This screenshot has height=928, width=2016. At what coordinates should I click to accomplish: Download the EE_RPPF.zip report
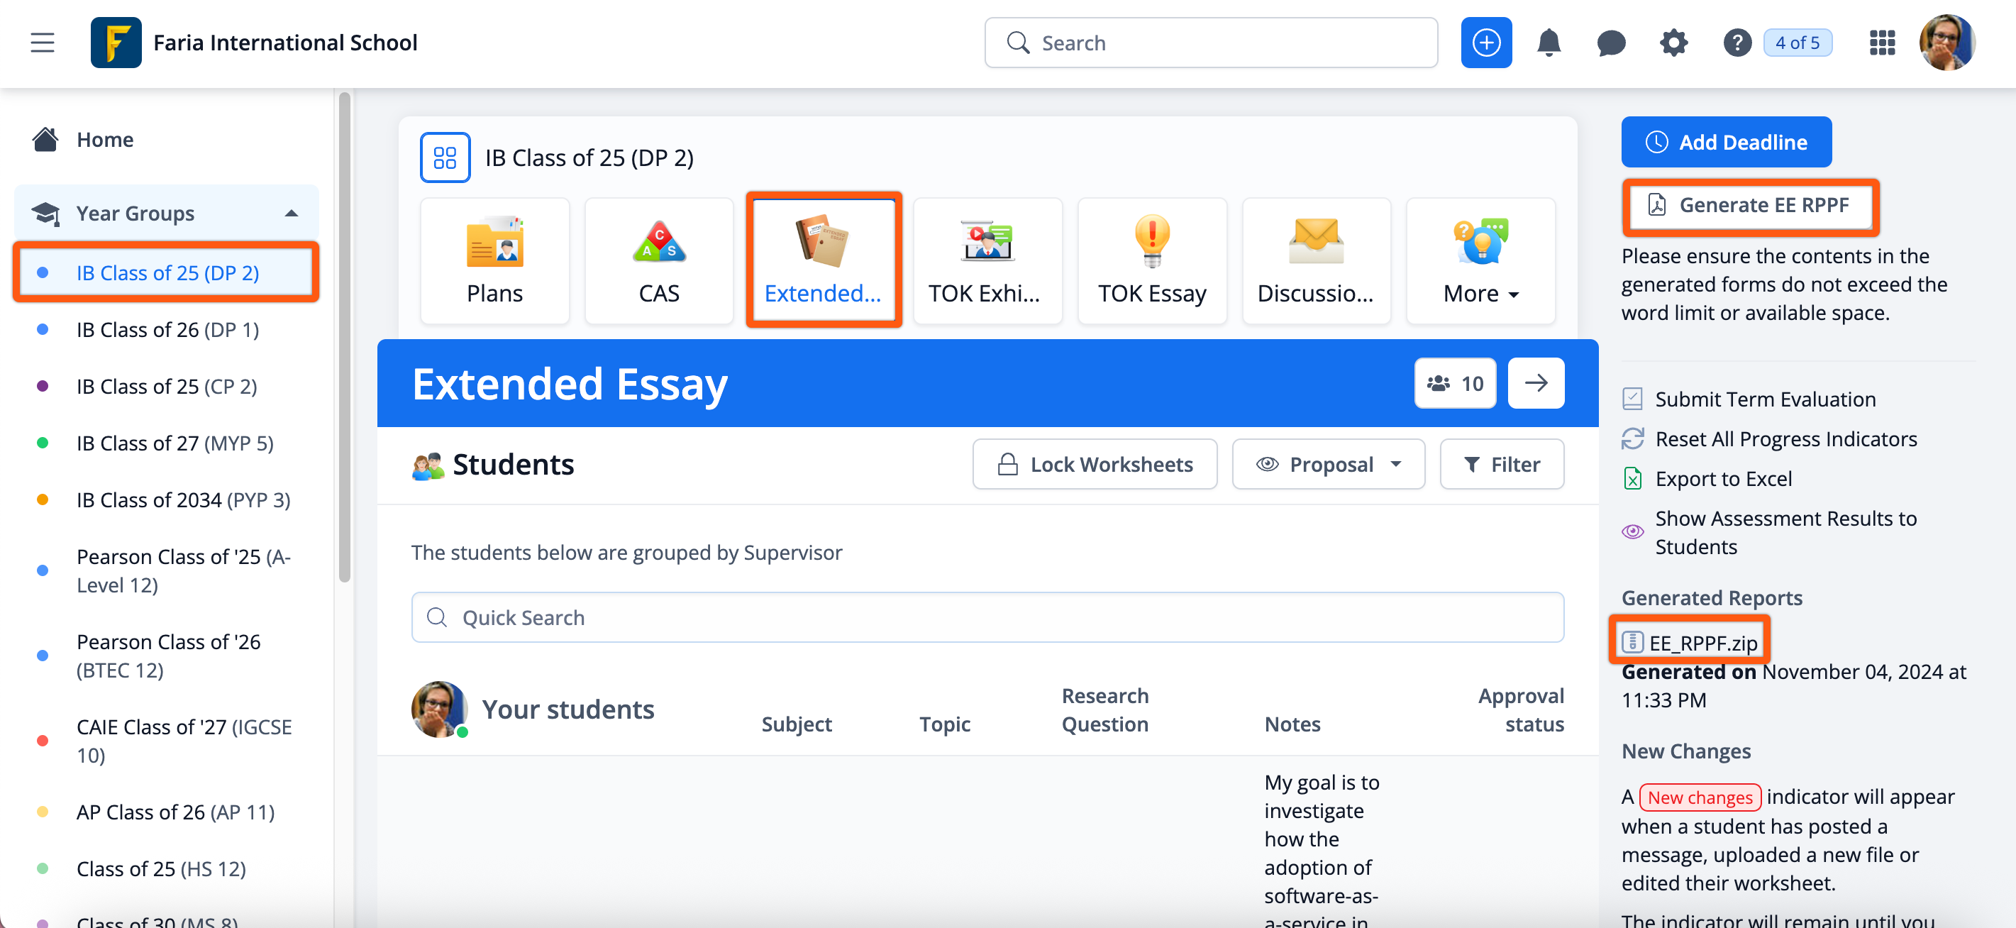(x=1702, y=642)
